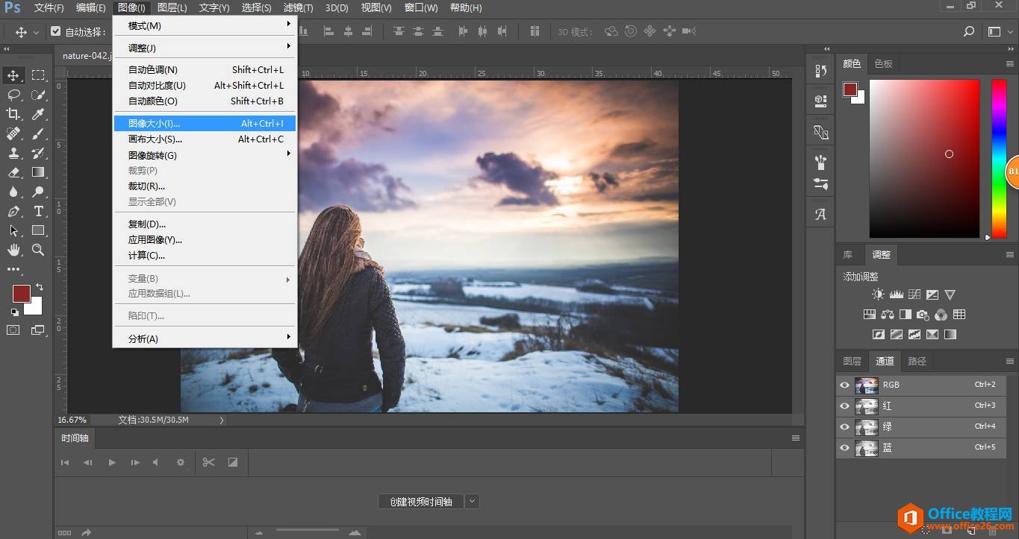Select the Lasso tool
The width and height of the screenshot is (1019, 539).
point(13,95)
